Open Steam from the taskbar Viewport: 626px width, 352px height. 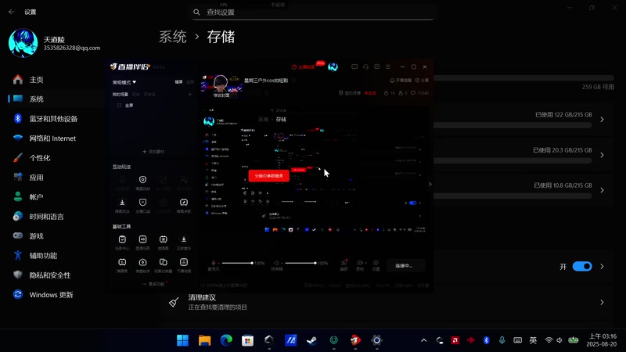click(311, 340)
